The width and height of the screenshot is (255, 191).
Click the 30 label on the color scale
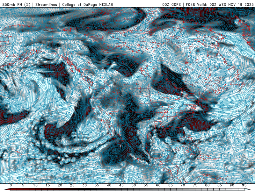click(84, 185)
